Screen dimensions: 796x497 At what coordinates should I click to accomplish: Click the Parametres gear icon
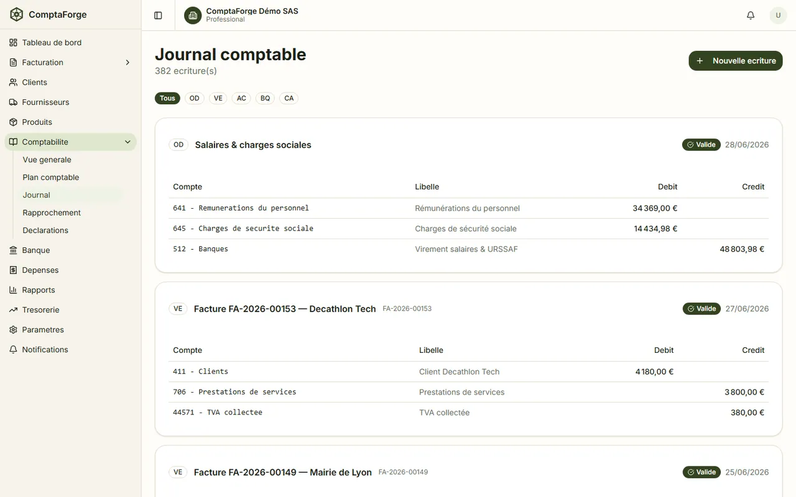14,330
